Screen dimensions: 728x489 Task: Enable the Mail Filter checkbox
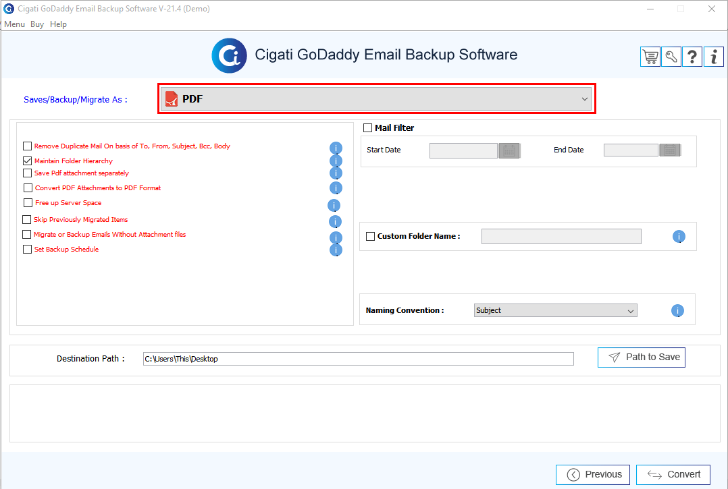[367, 127]
